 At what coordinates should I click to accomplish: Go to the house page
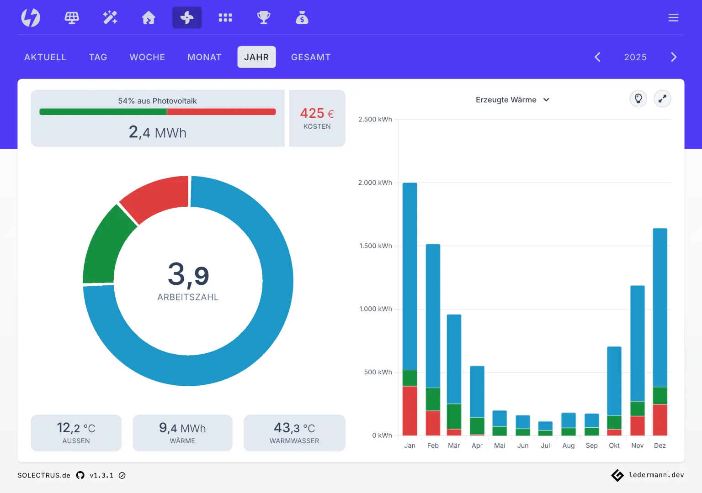(x=149, y=18)
